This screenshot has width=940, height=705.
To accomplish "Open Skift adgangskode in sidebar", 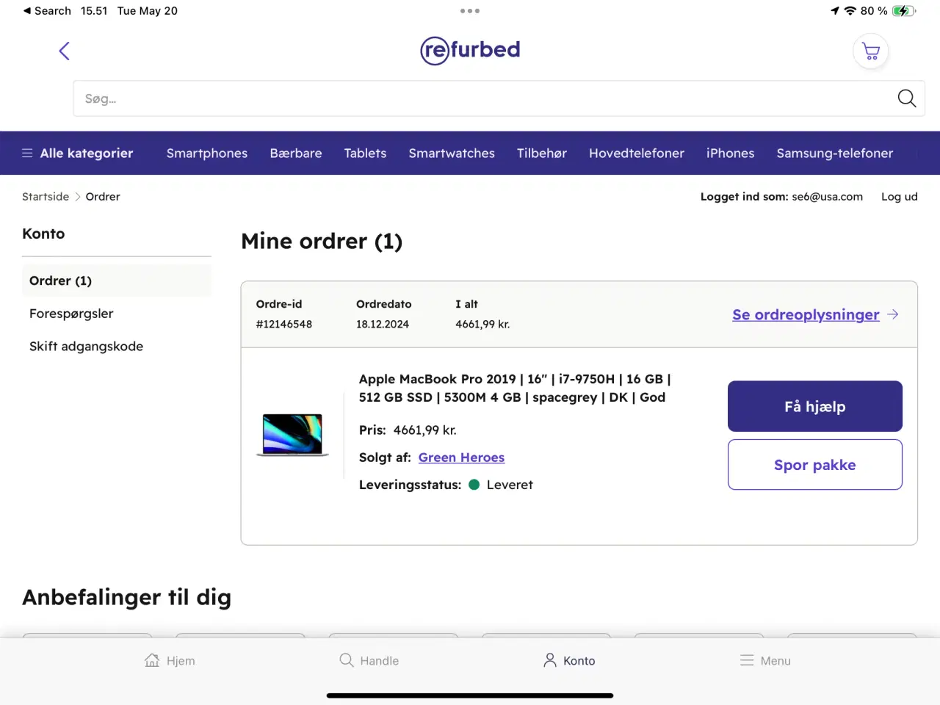I will pyautogui.click(x=86, y=346).
